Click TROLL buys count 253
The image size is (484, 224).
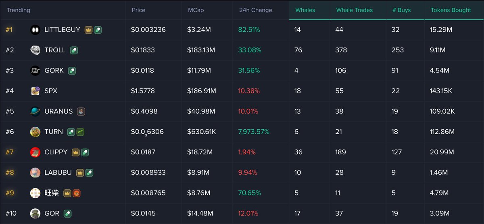(x=398, y=50)
